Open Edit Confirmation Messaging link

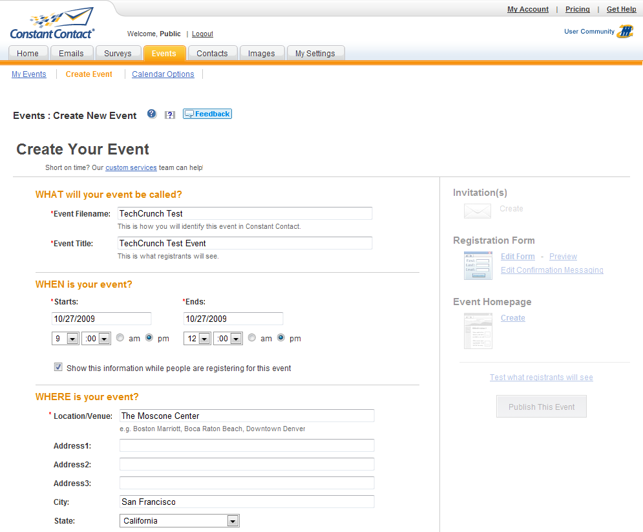click(552, 270)
